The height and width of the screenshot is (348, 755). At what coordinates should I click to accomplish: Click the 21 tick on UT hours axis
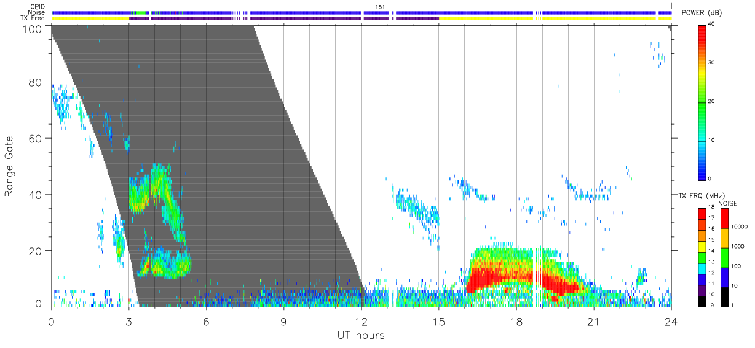point(593,322)
